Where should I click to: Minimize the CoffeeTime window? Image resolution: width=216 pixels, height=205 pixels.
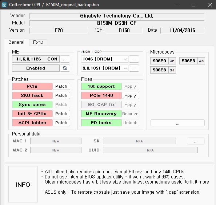pos(177,5)
